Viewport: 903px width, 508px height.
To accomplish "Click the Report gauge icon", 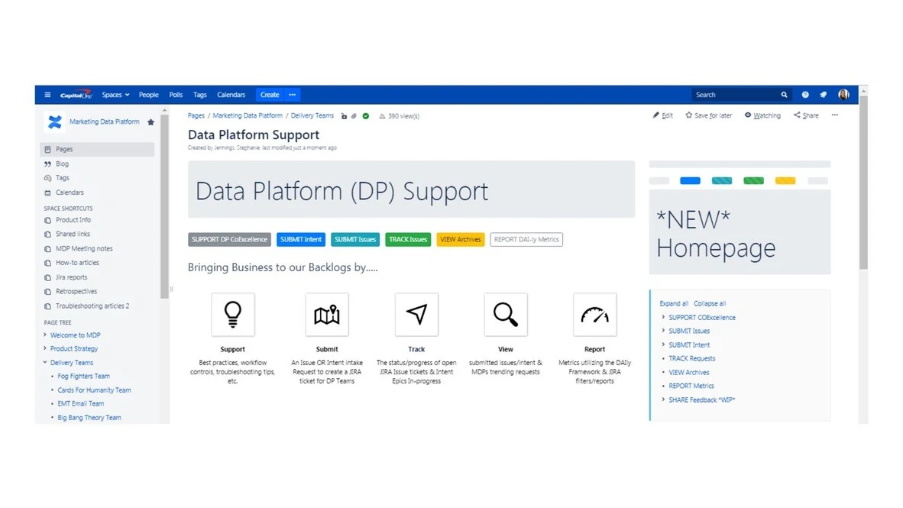I will [x=595, y=315].
